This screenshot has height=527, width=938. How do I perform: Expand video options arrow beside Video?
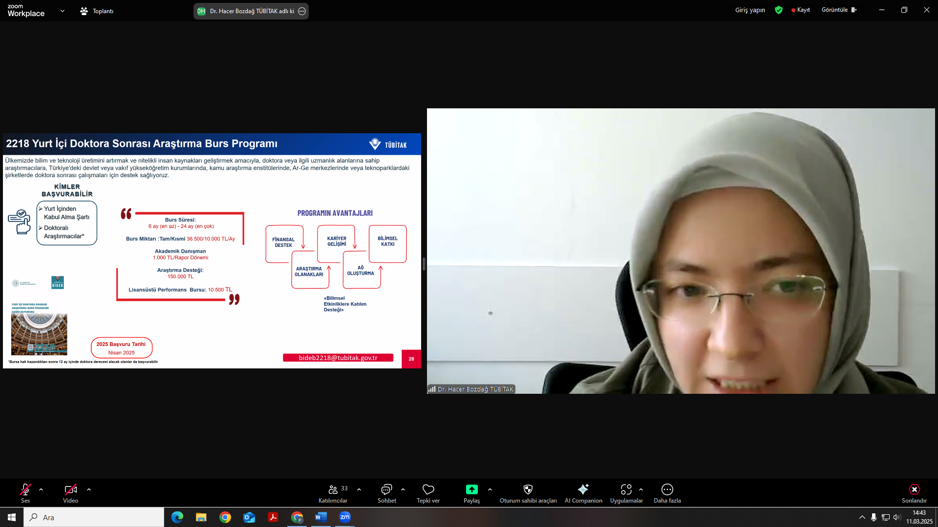[x=89, y=489]
